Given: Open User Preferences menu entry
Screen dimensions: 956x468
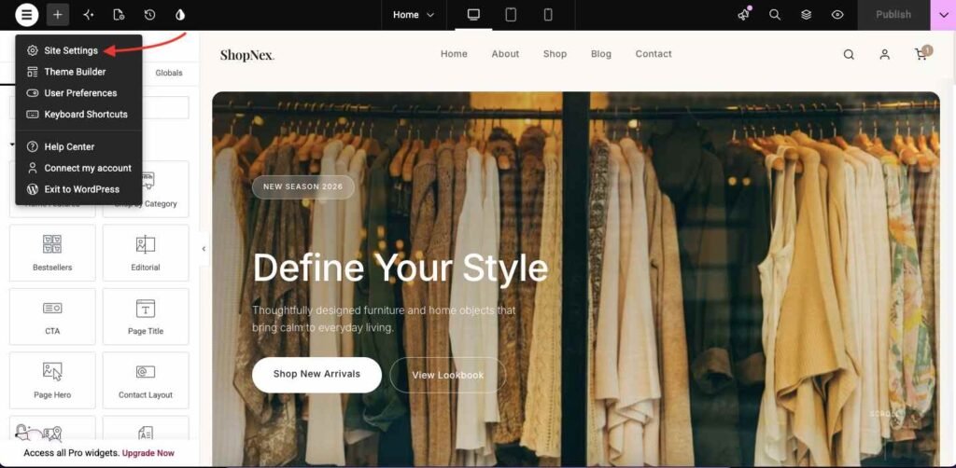Looking at the screenshot, I should tap(78, 93).
